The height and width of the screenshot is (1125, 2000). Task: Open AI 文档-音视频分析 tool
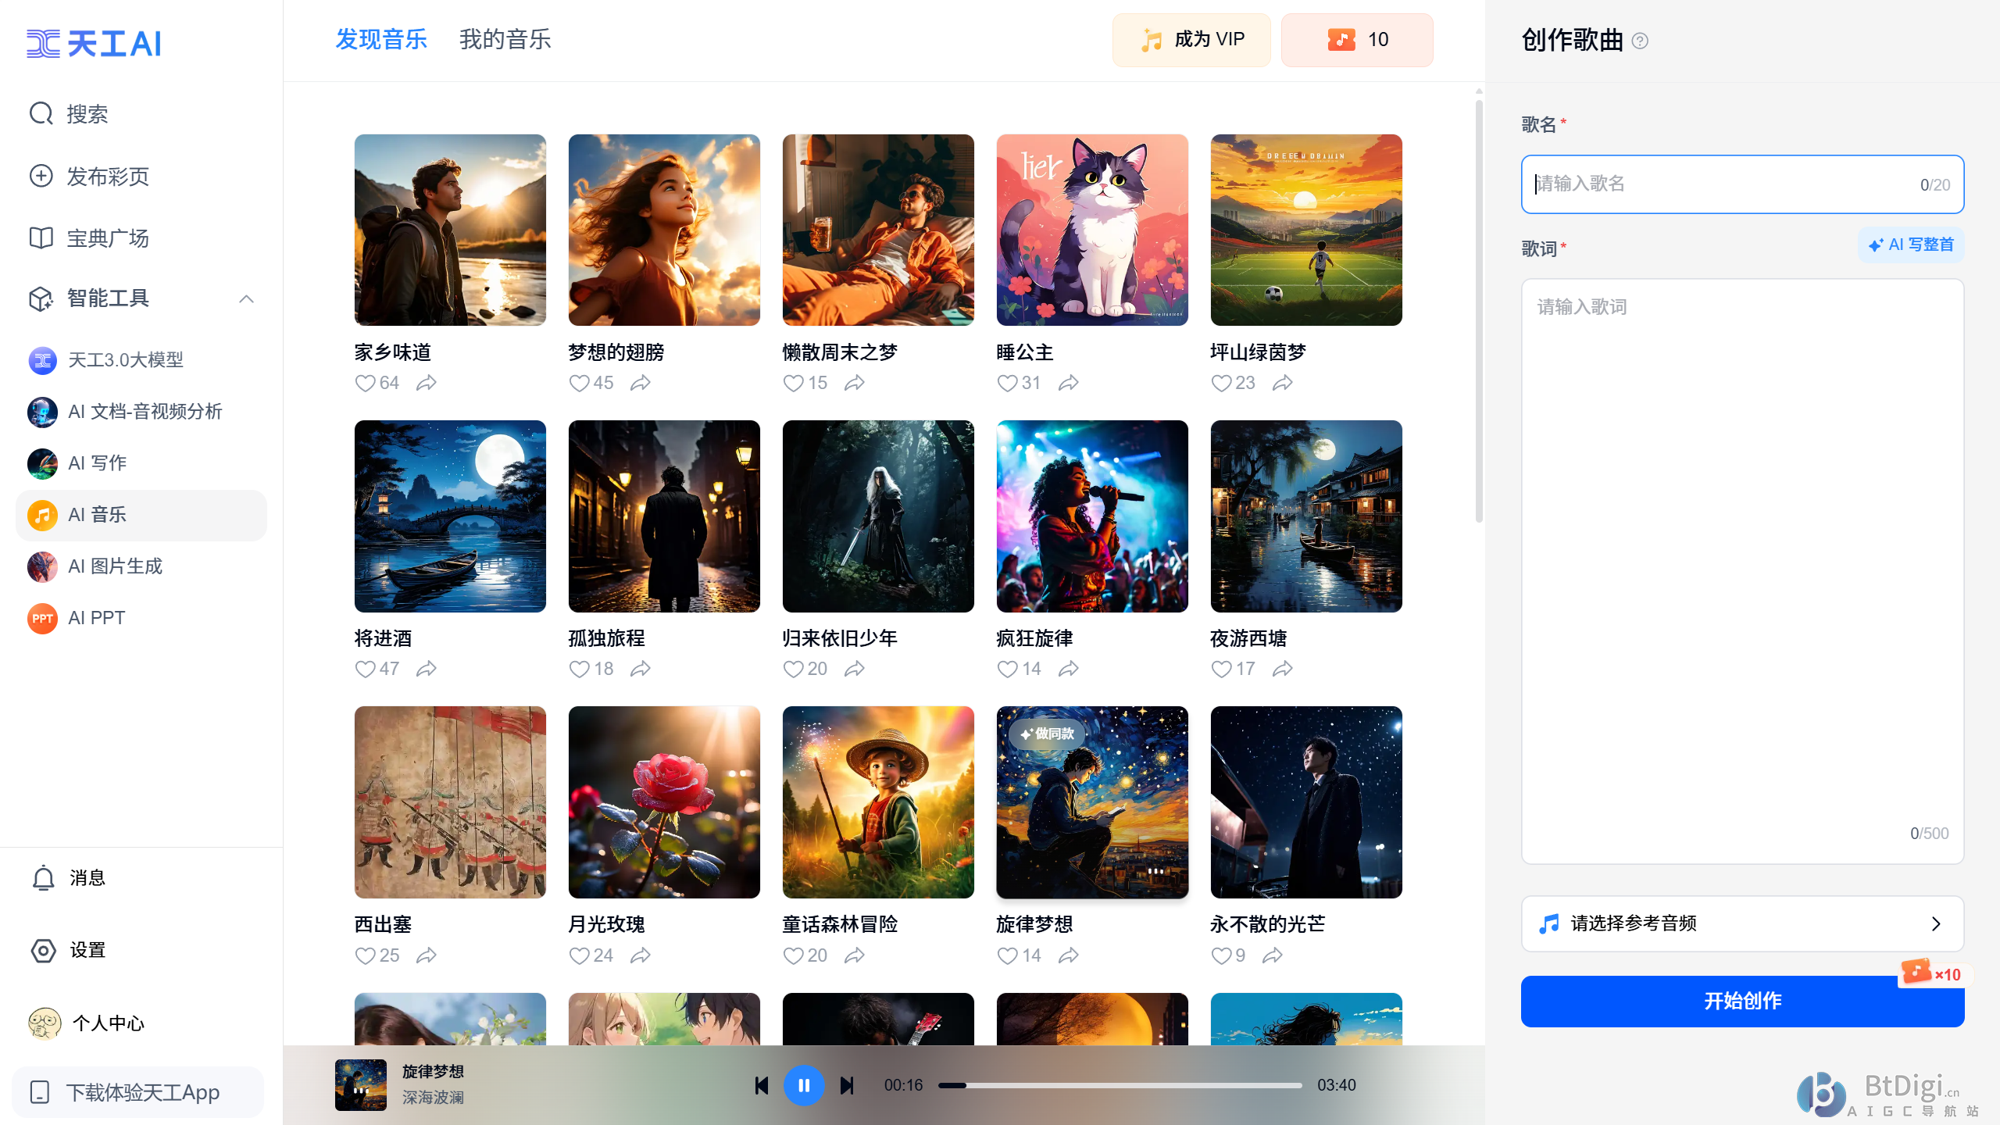coord(125,412)
